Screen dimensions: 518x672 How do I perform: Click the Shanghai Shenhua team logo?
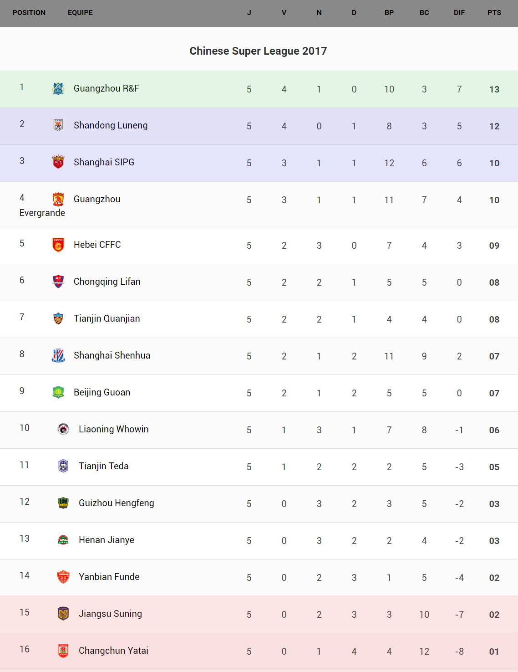(x=58, y=355)
